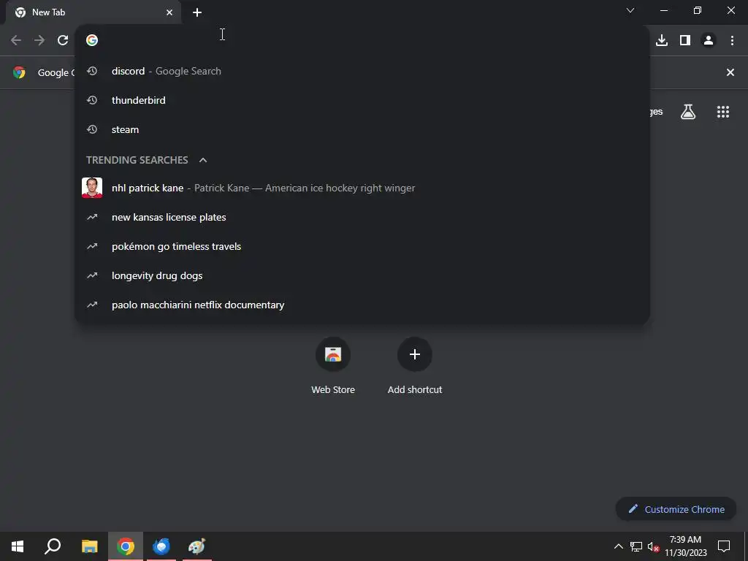Screen dimensions: 748x561
Task: Open the Chrome three-dot menu
Action: tap(732, 40)
